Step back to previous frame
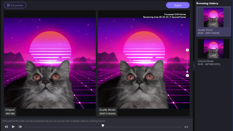Image resolution: width=233 pixels, height=131 pixels. tap(6, 127)
